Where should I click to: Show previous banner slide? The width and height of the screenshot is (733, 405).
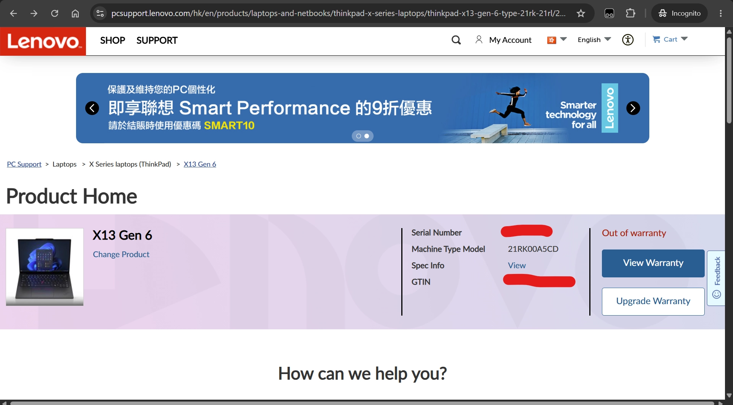tap(92, 108)
